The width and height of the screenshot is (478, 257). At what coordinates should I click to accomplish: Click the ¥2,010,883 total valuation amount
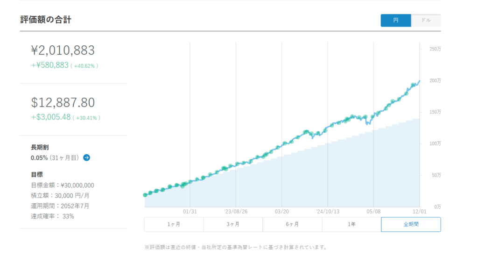(63, 50)
